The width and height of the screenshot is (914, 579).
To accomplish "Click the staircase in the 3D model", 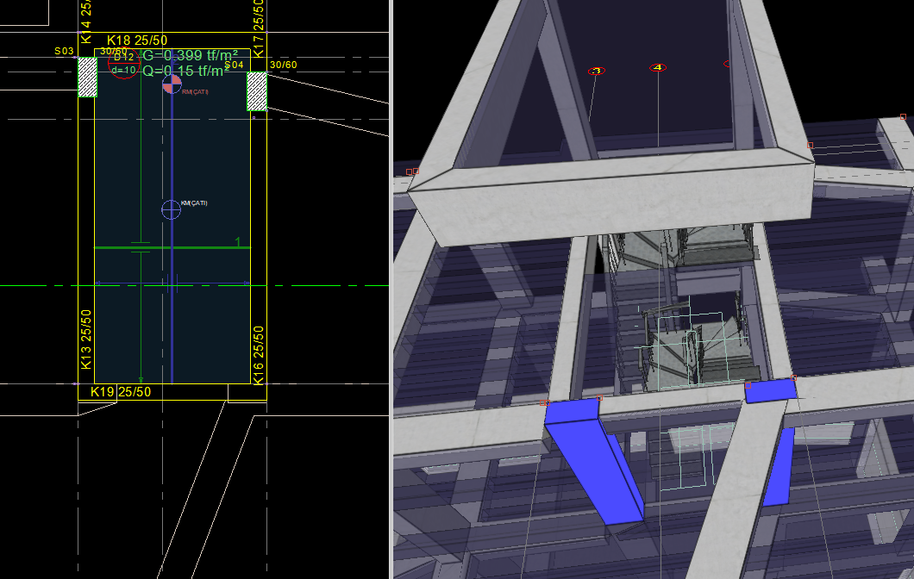I will coord(682,308).
